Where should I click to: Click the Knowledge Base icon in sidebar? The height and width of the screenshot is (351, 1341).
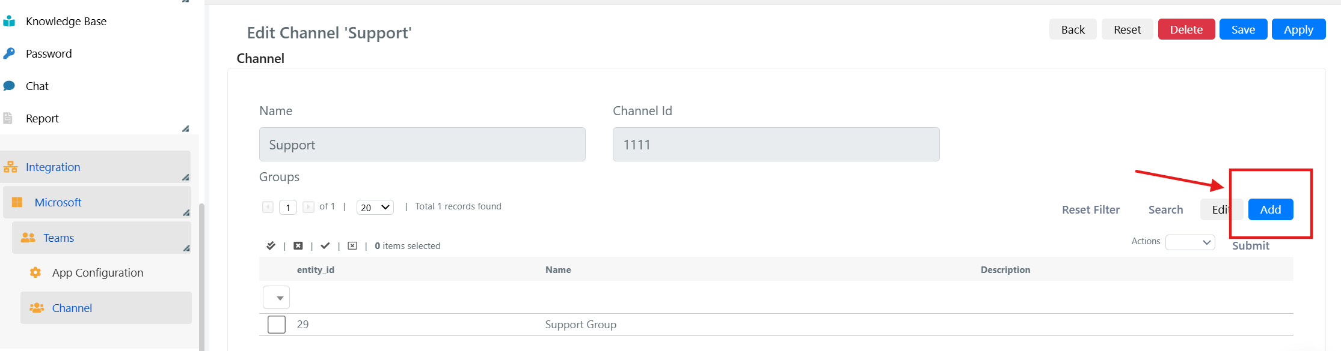[8, 22]
